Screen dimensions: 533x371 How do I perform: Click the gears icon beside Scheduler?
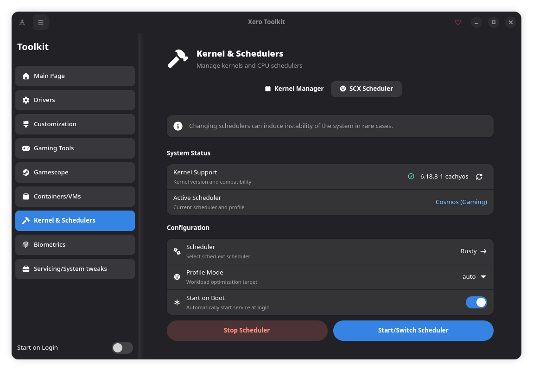(x=177, y=251)
